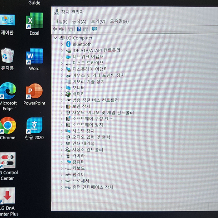Click the 모니터 category icon
Screen dimensions: 218x218
tap(68, 88)
